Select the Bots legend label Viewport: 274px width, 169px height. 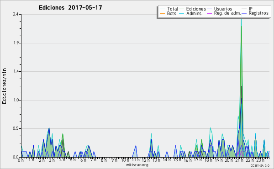coord(171,13)
